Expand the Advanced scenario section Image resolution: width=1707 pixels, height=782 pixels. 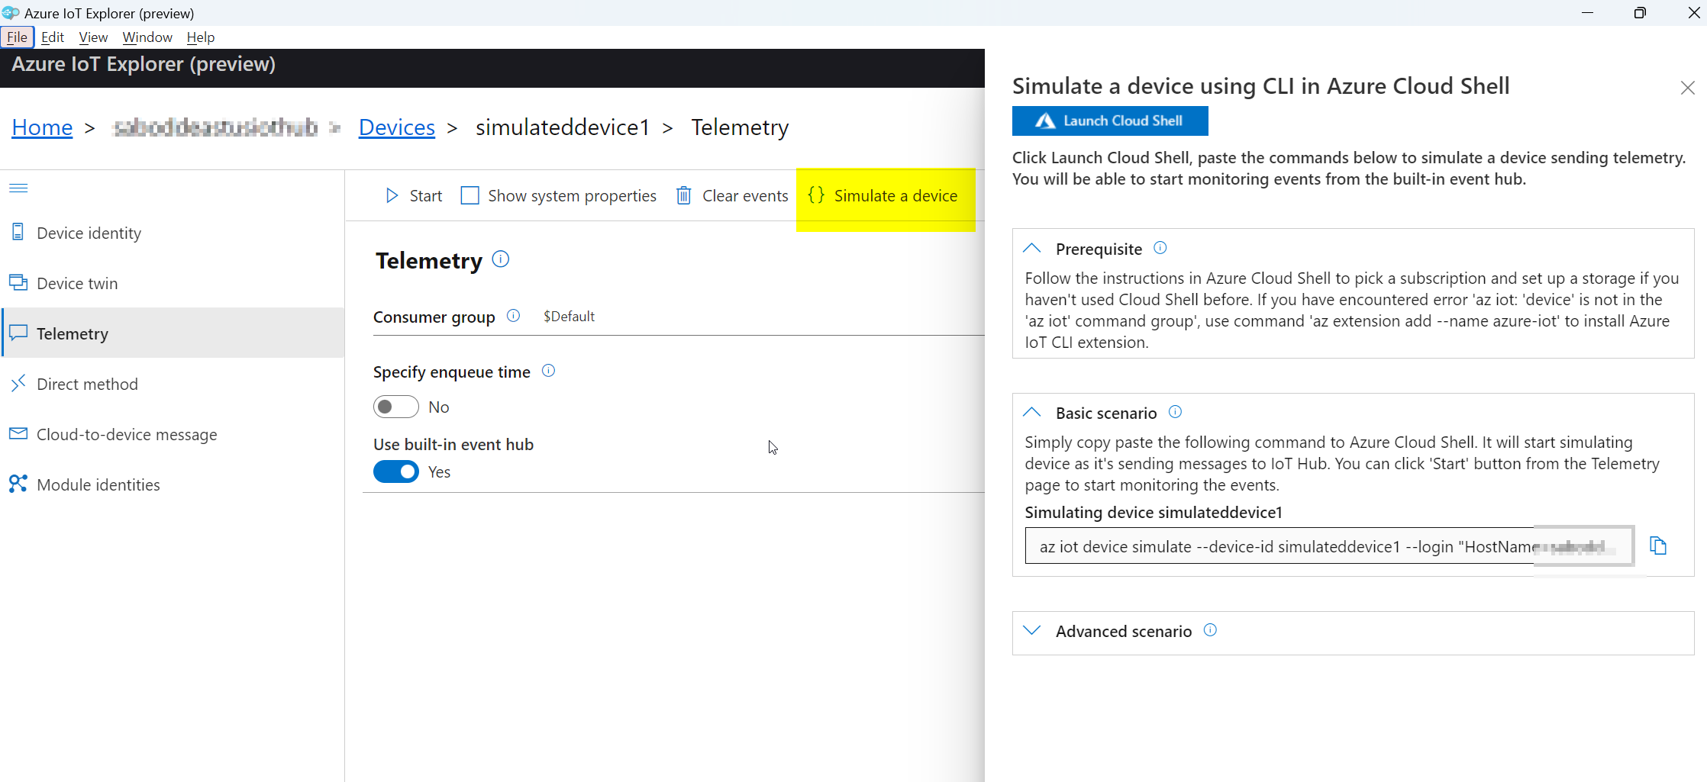1032,631
